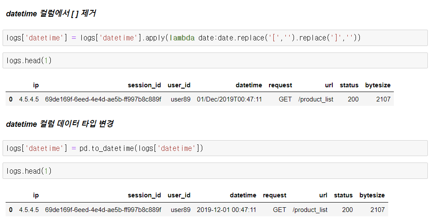Click the 'ip' header in the second table
The height and width of the screenshot is (218, 433).
tap(36, 195)
